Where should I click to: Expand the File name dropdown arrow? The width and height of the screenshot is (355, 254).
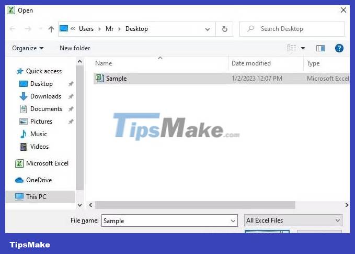point(233,220)
